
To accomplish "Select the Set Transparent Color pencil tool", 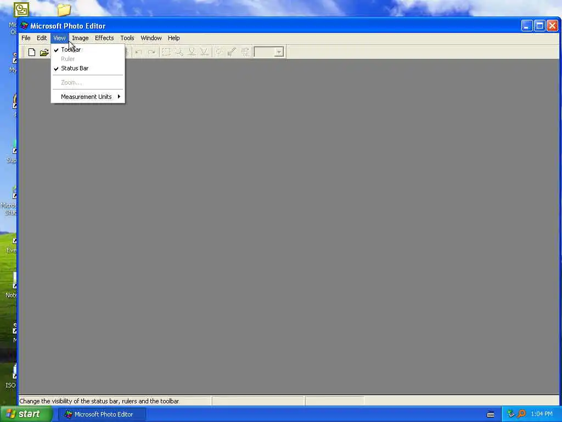I will 232,52.
